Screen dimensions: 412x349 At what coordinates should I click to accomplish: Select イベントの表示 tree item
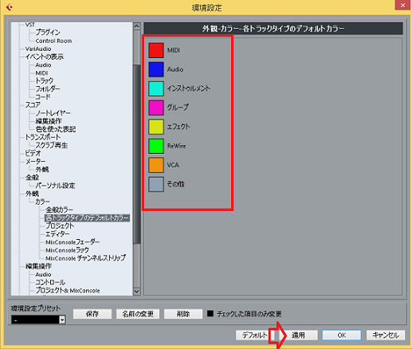click(45, 57)
